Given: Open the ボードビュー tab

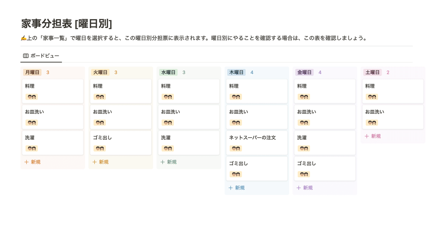Looking at the screenshot, I should click(41, 56).
